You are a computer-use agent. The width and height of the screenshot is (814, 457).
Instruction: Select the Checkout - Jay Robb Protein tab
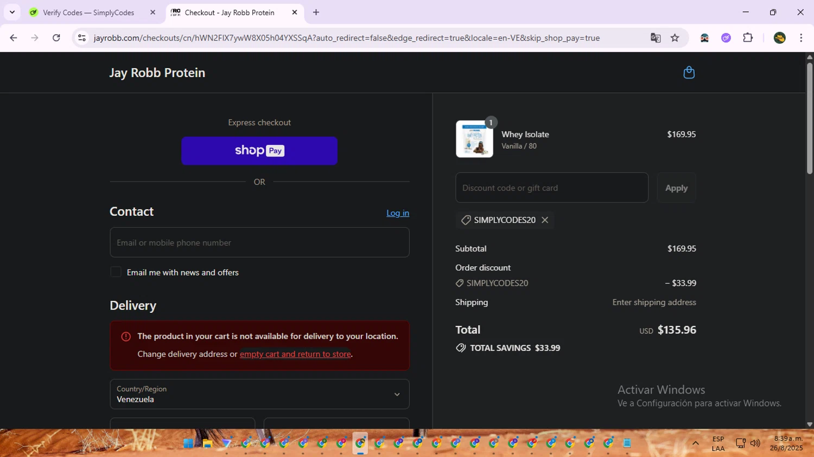230,12
